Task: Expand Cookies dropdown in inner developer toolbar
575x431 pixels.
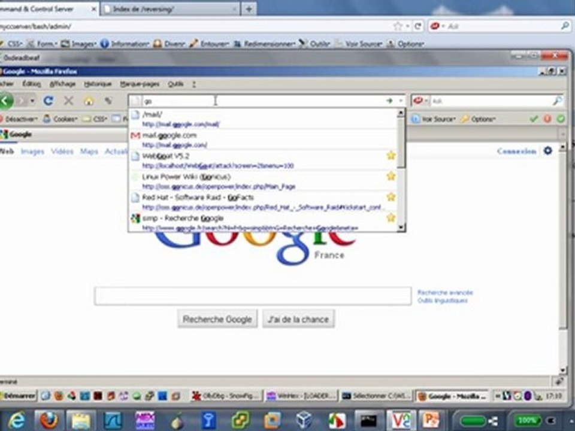Action: point(60,119)
